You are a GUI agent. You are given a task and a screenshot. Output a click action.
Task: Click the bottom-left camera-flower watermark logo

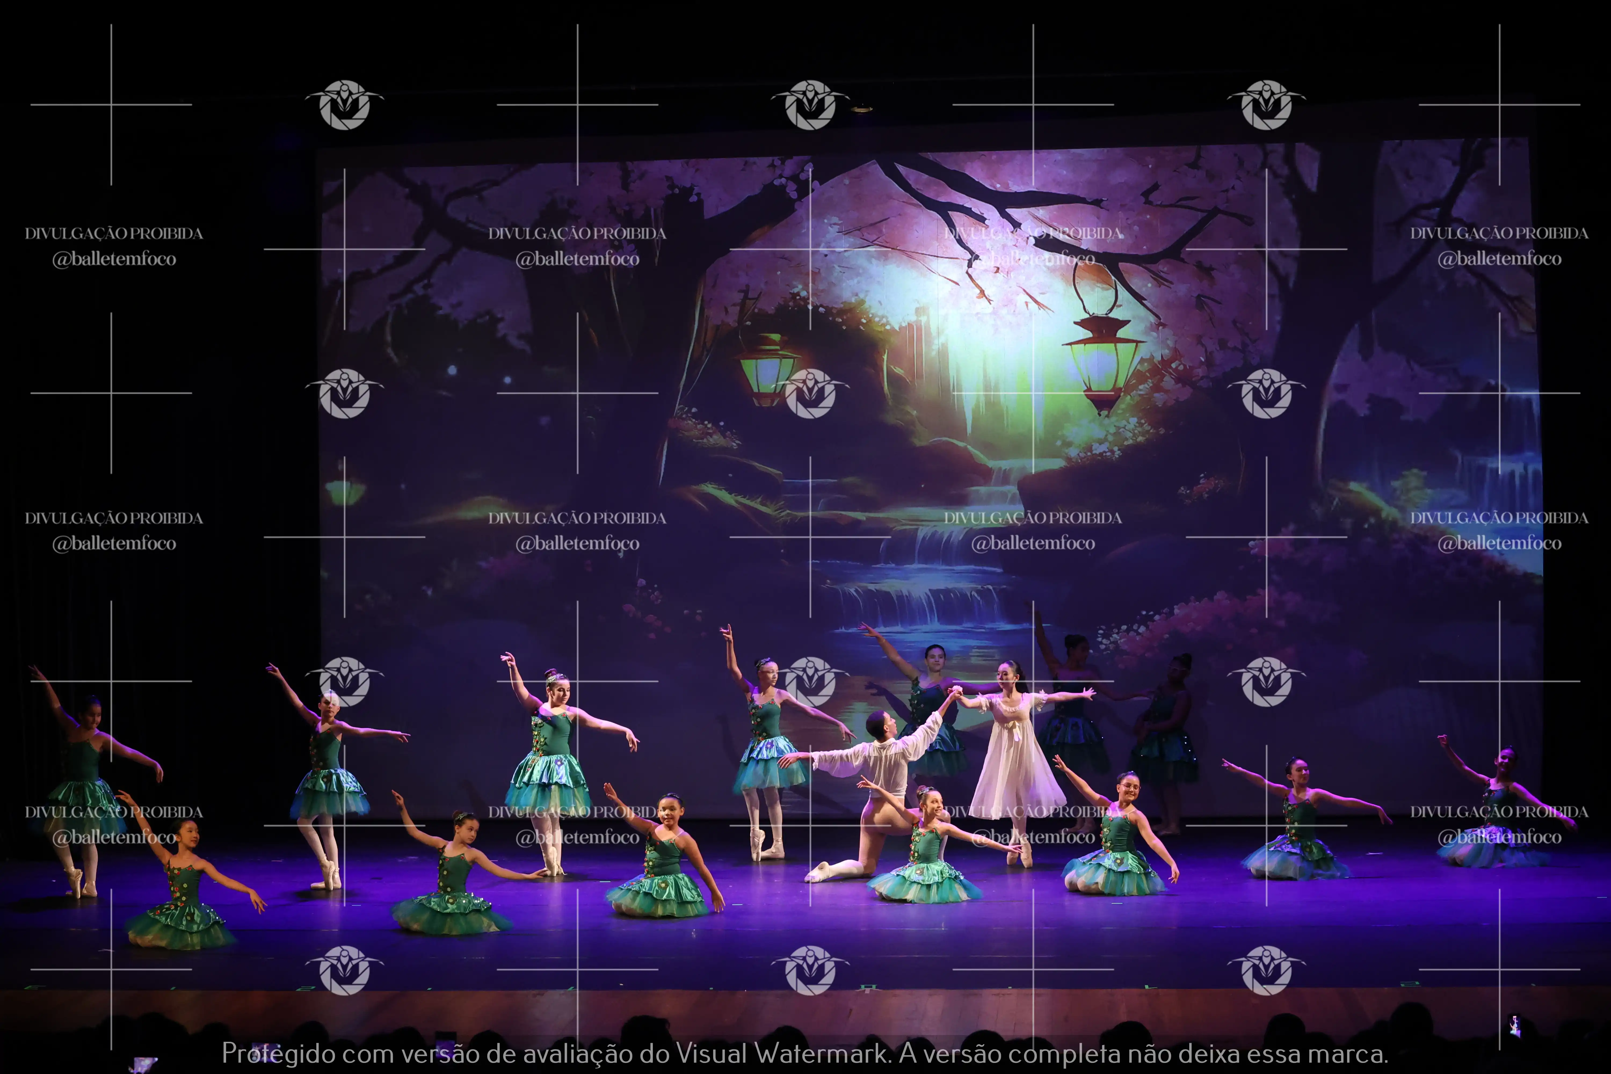(x=344, y=970)
